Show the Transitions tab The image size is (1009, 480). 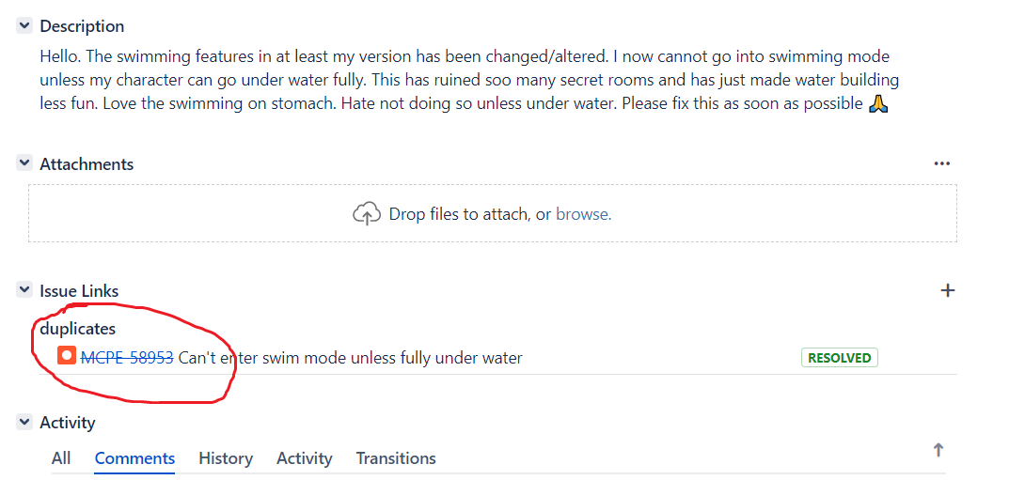(x=396, y=458)
